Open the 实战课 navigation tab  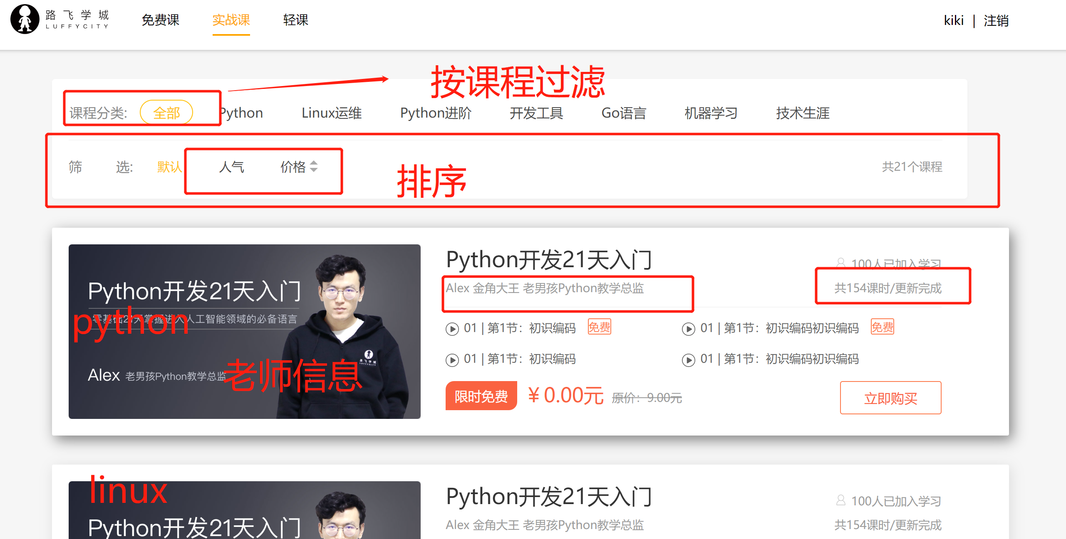(231, 20)
